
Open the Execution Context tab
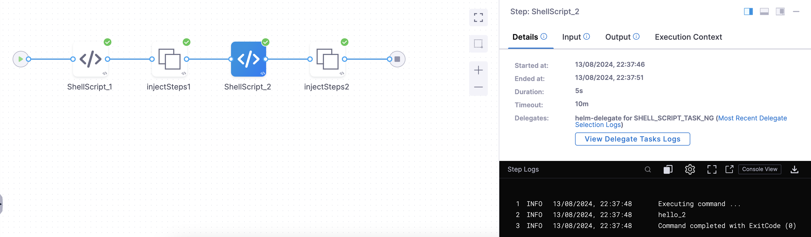[x=688, y=37]
